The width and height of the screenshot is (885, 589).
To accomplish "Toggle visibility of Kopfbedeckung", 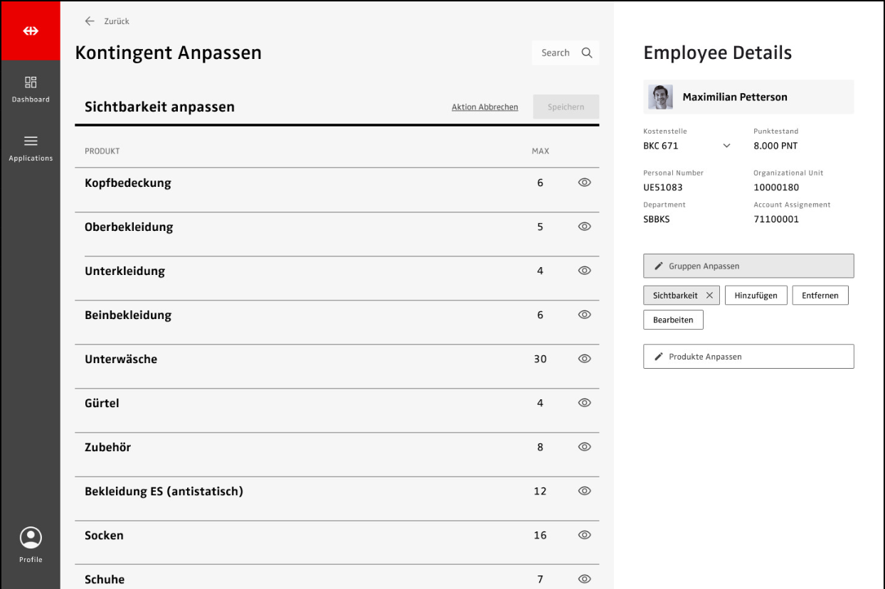I will (585, 183).
